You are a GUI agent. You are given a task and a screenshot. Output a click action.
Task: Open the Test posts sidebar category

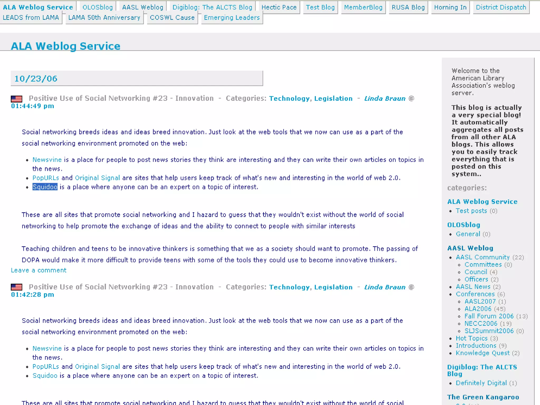pyautogui.click(x=471, y=211)
